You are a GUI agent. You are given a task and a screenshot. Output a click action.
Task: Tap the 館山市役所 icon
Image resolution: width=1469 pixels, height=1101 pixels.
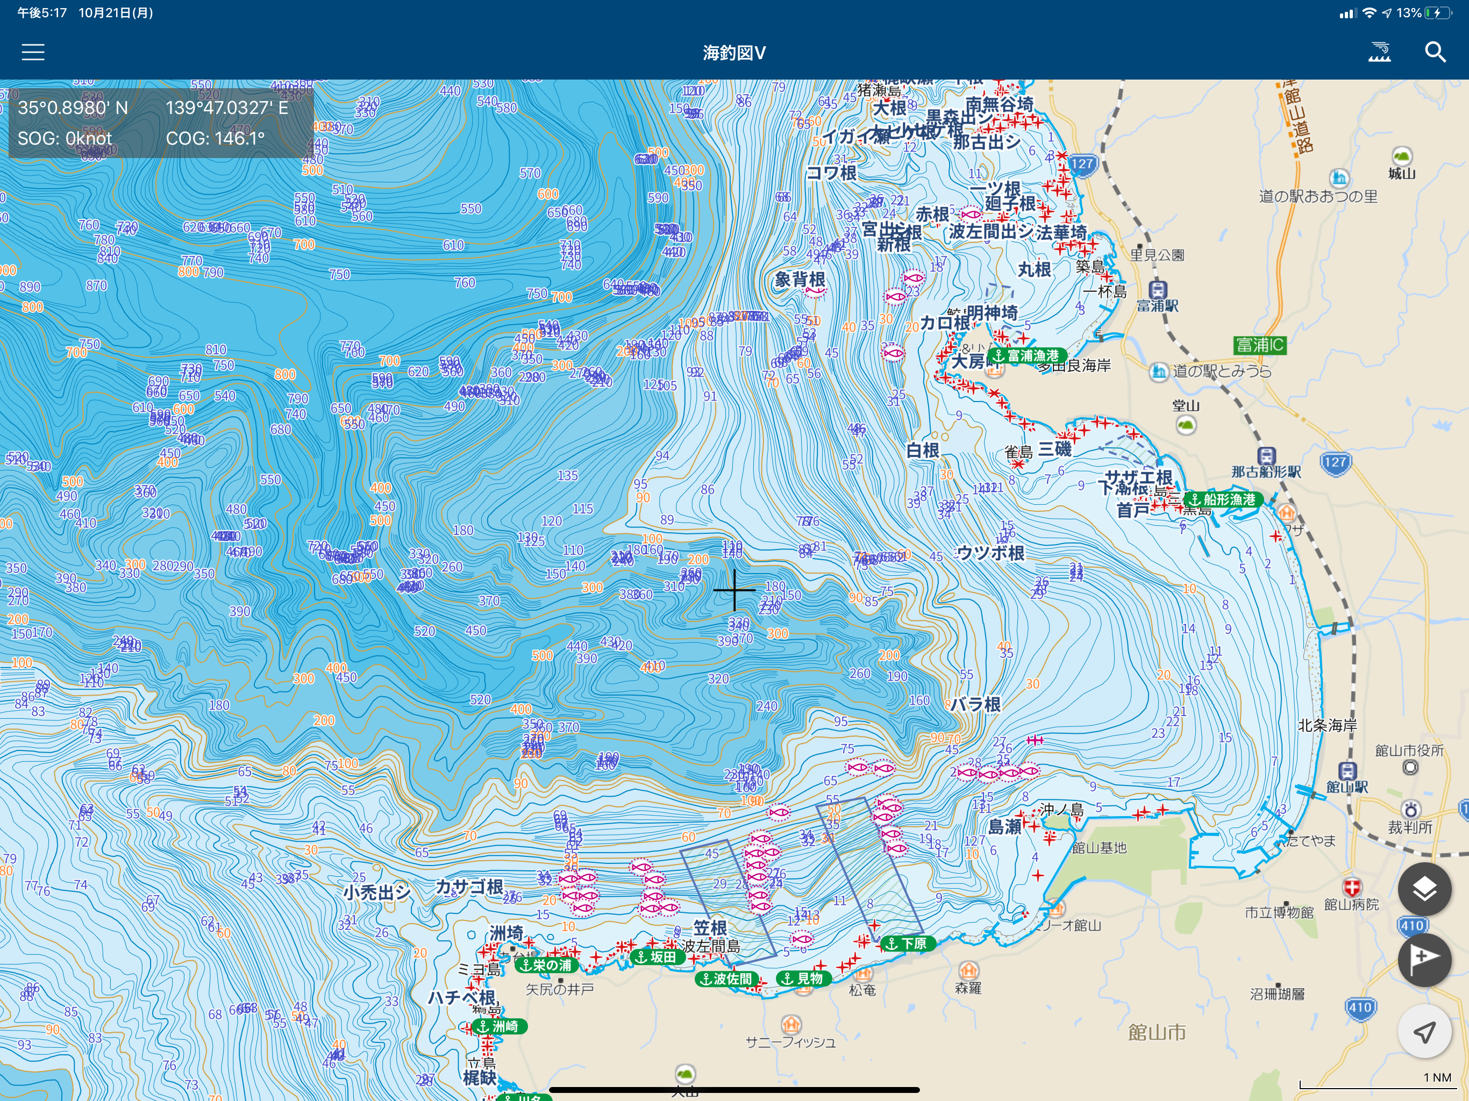click(x=1410, y=768)
